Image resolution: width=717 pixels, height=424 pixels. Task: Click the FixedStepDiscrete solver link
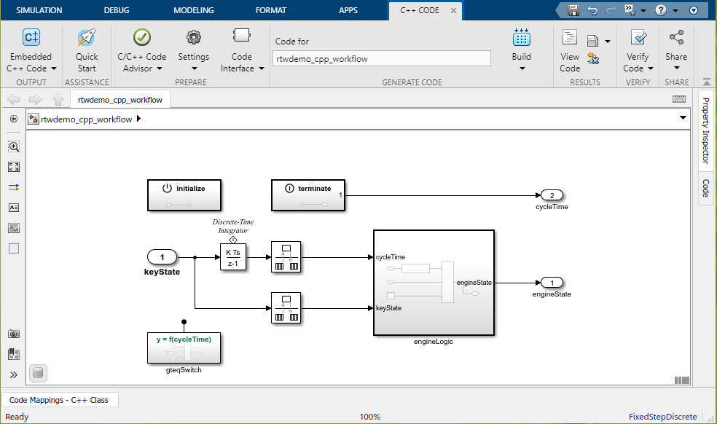click(662, 417)
